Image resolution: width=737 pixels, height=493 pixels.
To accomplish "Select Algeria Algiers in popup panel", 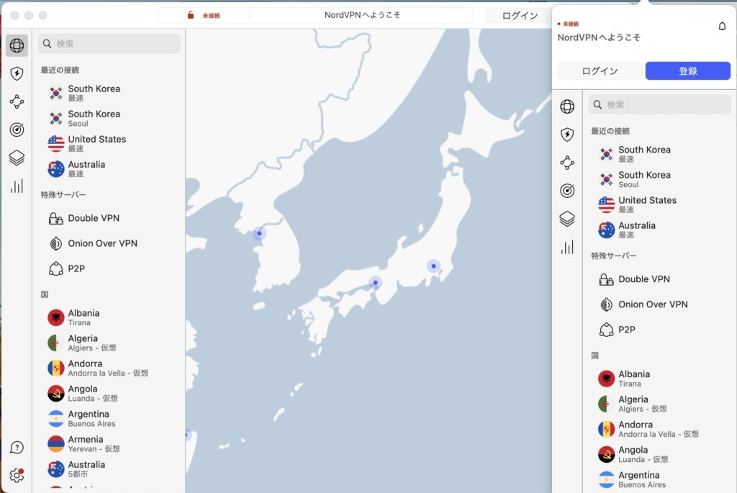I will (659, 404).
